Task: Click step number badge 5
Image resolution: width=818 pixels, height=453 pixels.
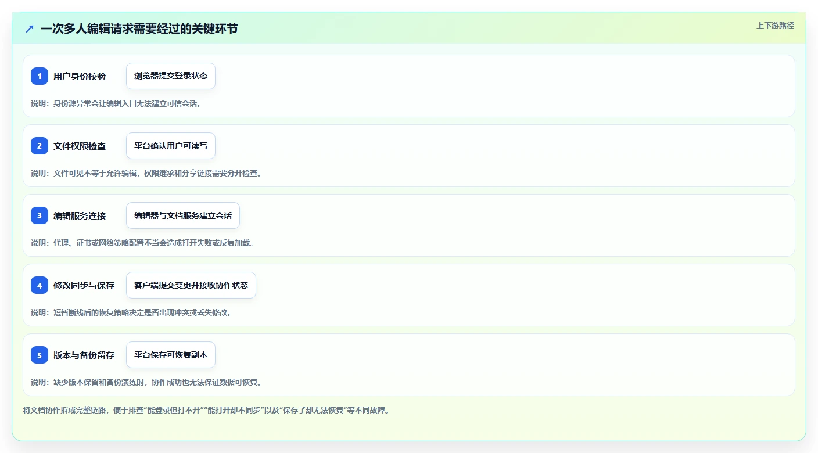Action: (x=40, y=355)
